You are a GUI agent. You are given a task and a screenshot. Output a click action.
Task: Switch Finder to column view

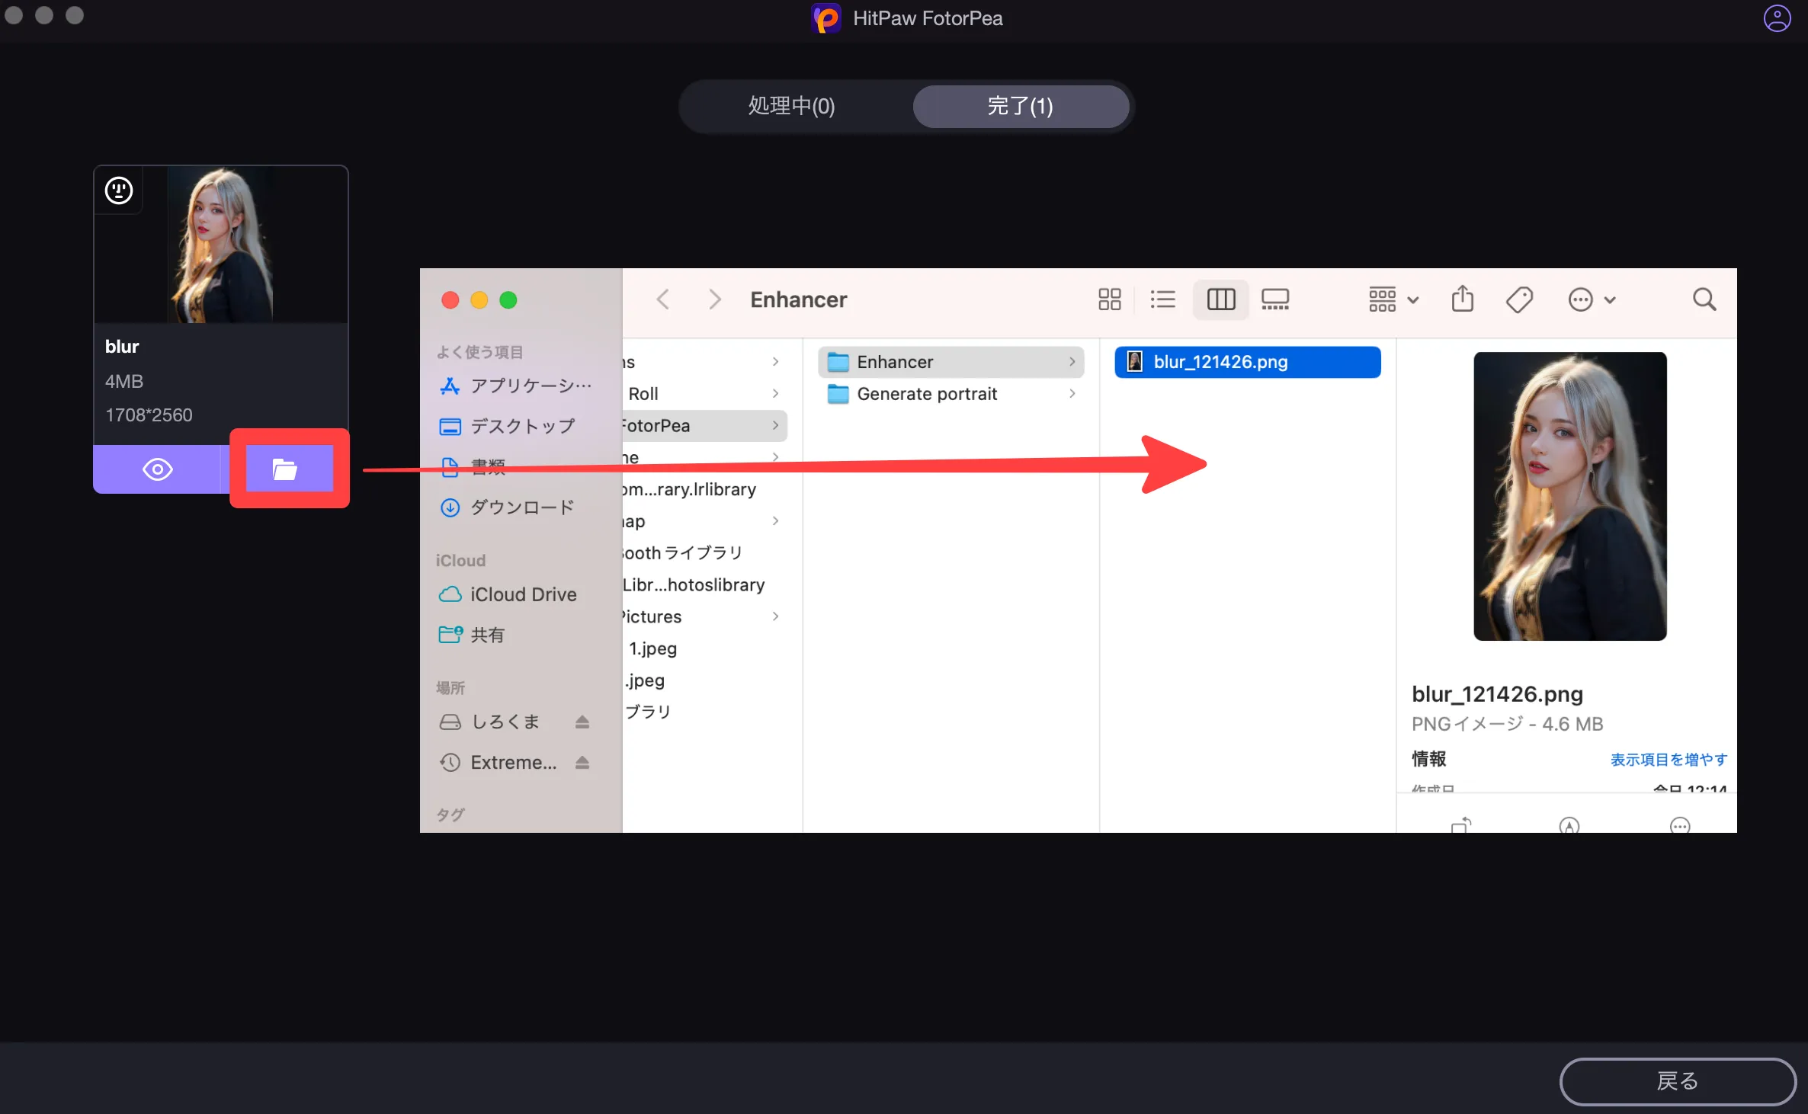tap(1221, 299)
